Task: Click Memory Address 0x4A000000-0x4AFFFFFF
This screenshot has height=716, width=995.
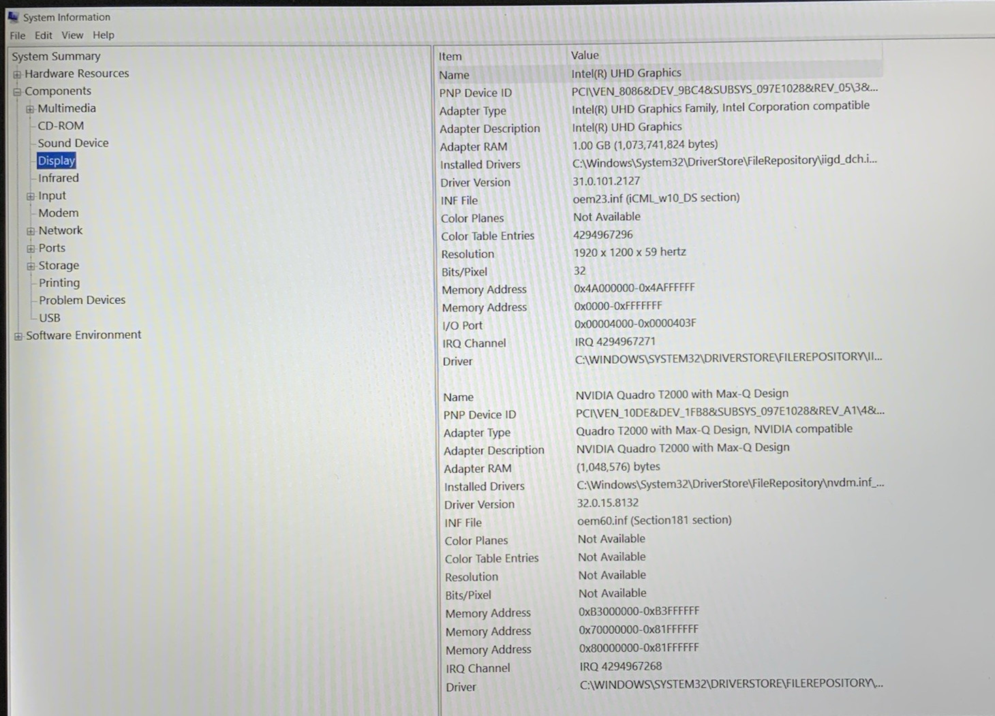Action: pos(634,288)
